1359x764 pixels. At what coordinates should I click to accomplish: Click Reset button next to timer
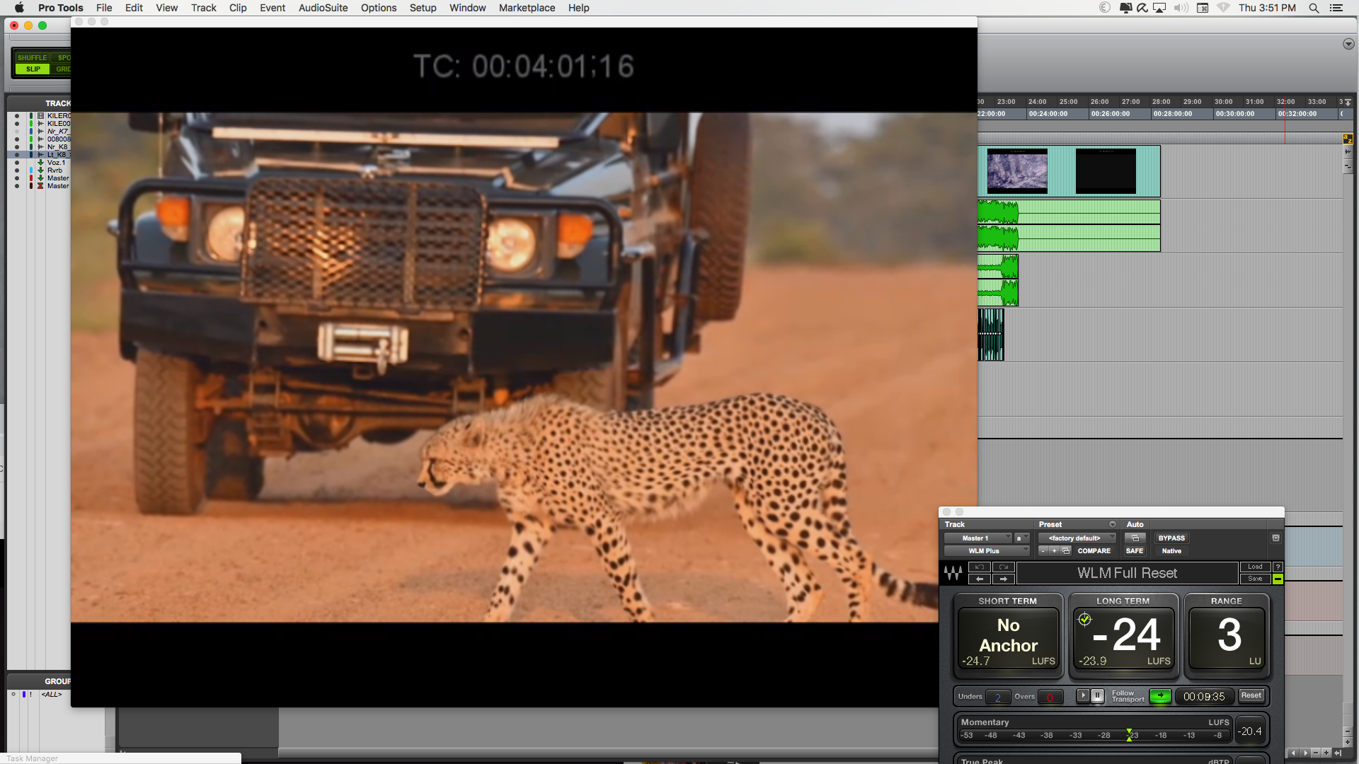pyautogui.click(x=1251, y=695)
